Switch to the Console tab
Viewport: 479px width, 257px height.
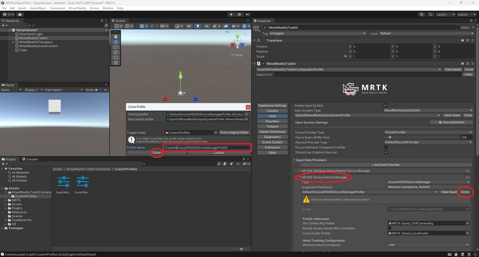pyautogui.click(x=30, y=159)
